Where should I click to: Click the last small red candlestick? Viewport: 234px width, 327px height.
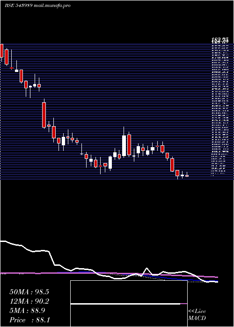pyautogui.click(x=187, y=176)
